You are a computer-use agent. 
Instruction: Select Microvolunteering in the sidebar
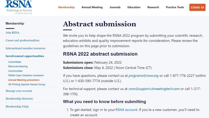pyautogui.click(x=18, y=67)
